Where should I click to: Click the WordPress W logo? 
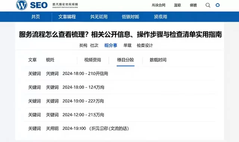(22, 5)
